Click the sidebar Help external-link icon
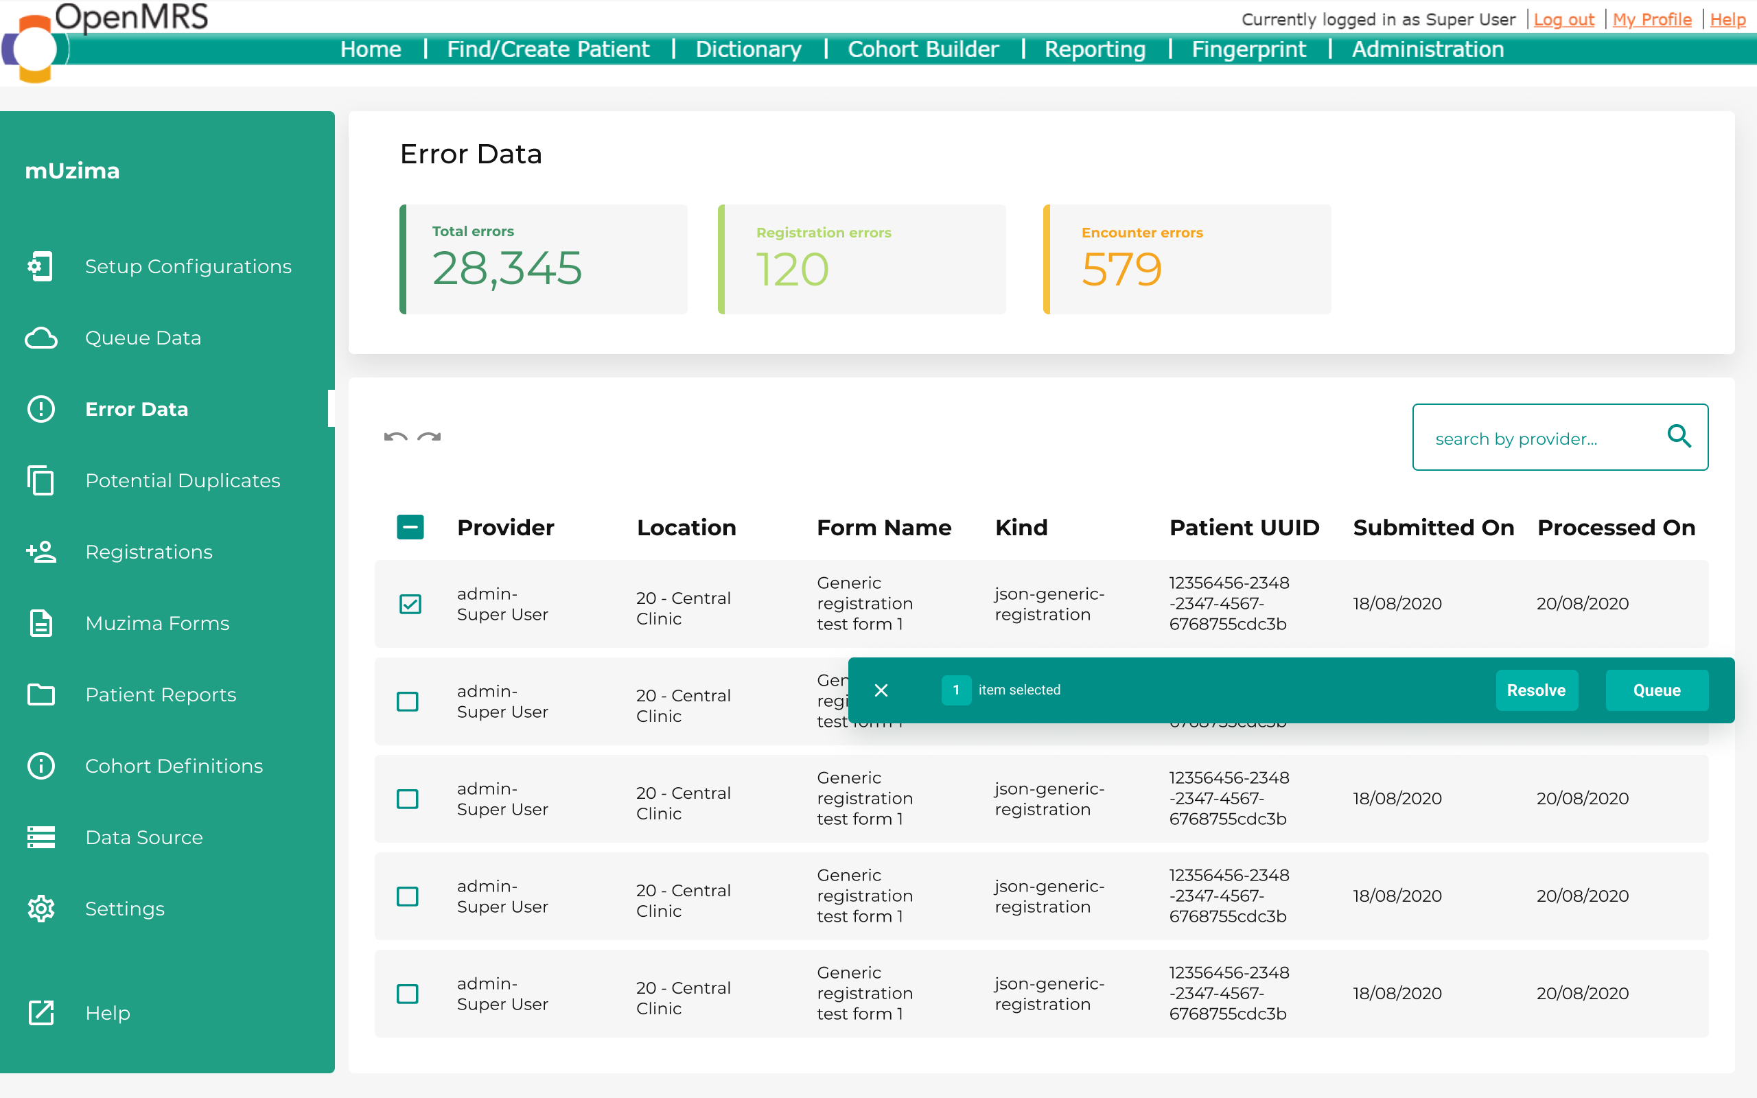Image resolution: width=1757 pixels, height=1098 pixels. point(40,1012)
